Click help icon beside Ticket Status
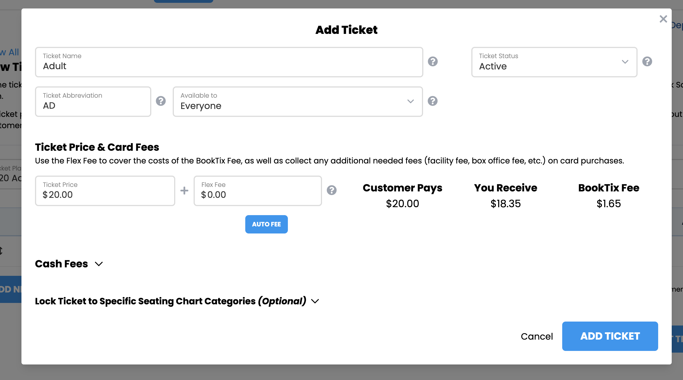Image resolution: width=683 pixels, height=380 pixels. coord(647,62)
